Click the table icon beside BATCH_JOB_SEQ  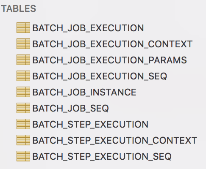click(x=23, y=108)
